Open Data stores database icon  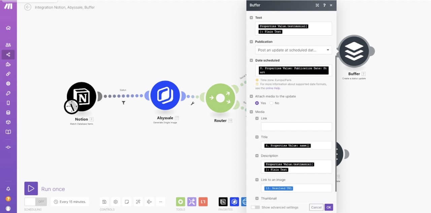tap(8, 113)
